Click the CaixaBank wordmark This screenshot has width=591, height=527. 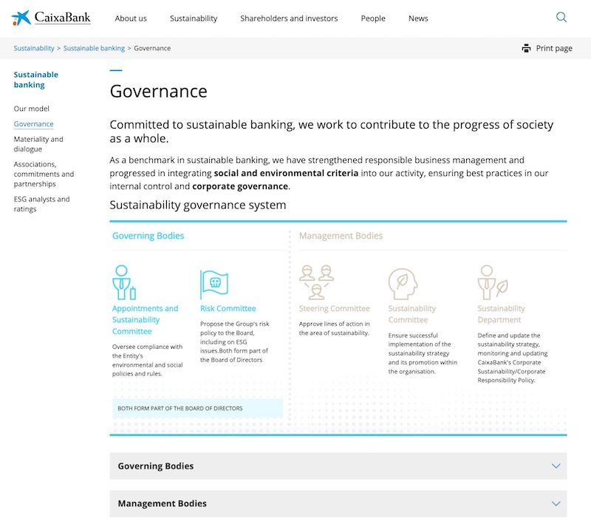pyautogui.click(x=63, y=17)
